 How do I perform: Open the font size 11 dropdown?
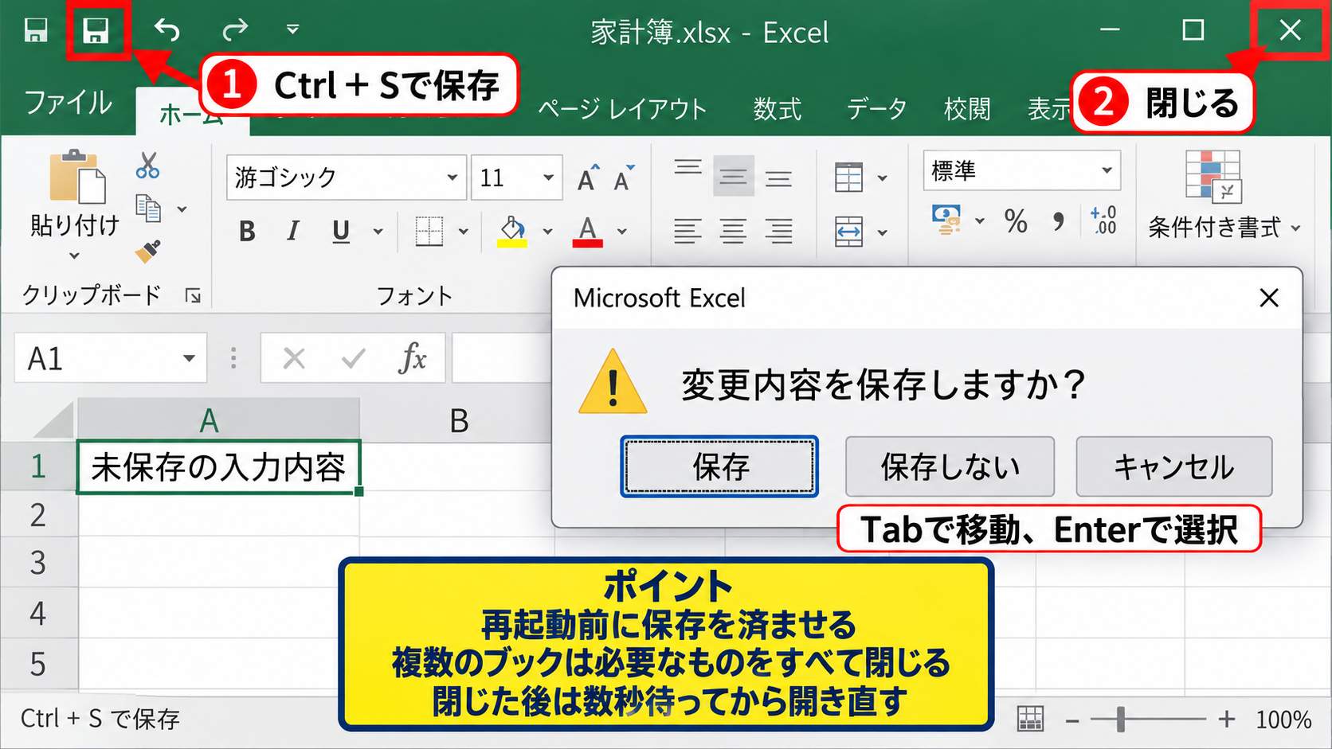coord(548,177)
